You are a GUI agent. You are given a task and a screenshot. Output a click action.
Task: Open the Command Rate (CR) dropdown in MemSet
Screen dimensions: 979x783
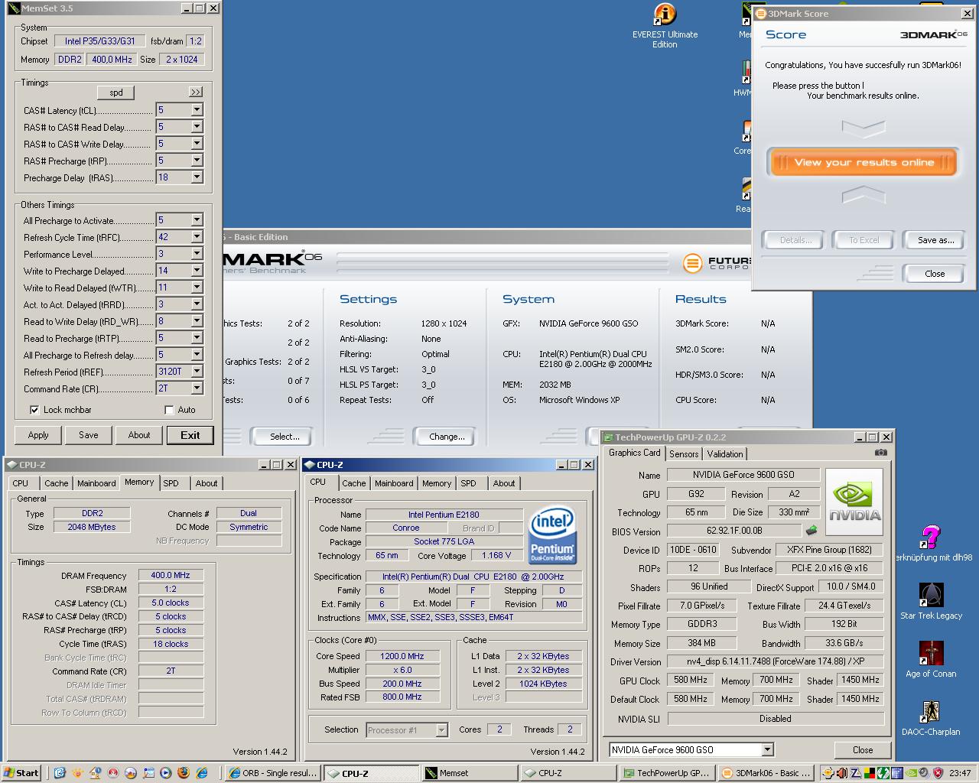click(197, 388)
